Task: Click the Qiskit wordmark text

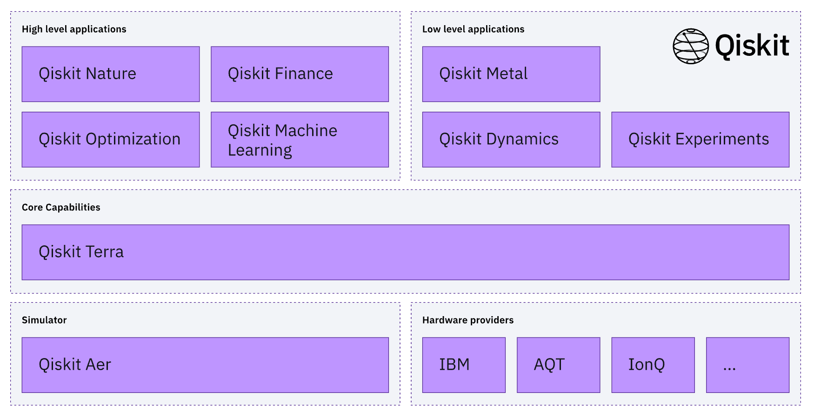Action: point(752,46)
